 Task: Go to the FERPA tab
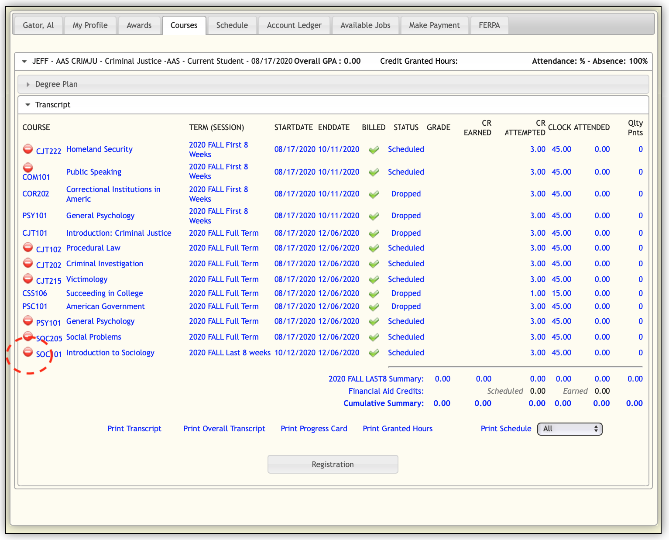pyautogui.click(x=489, y=25)
